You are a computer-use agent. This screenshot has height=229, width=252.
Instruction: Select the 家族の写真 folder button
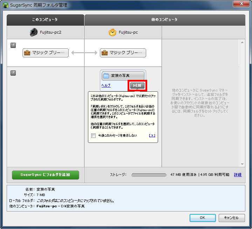click(x=123, y=76)
